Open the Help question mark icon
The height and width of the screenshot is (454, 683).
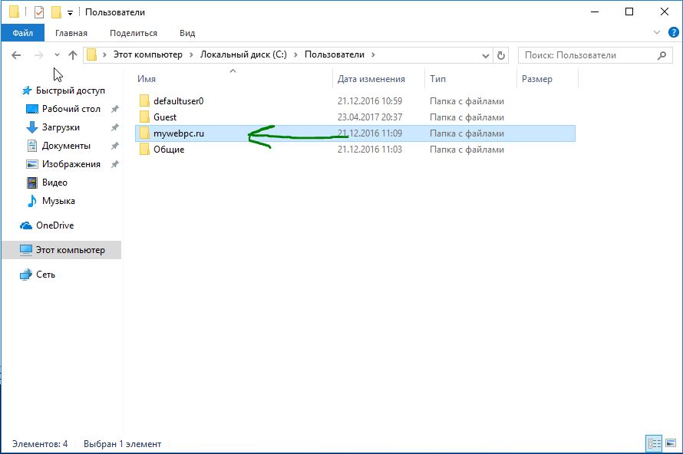pyautogui.click(x=671, y=33)
